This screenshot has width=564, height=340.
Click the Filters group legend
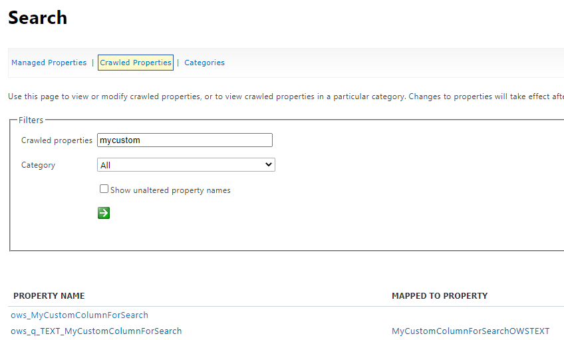coord(31,120)
